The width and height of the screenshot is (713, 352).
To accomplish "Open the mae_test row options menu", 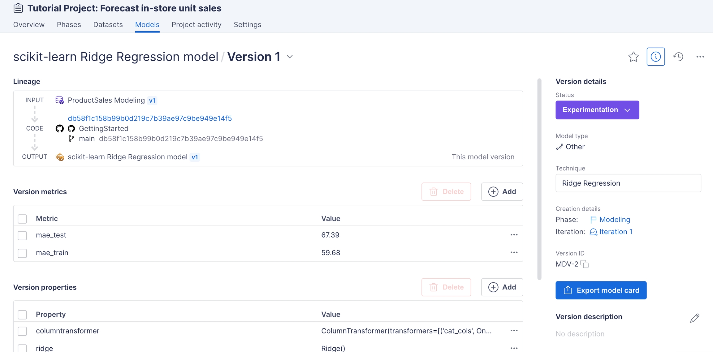I will (514, 235).
